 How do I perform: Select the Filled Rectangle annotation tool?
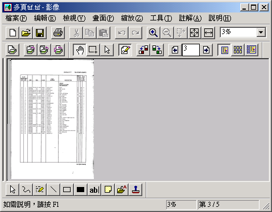point(80,189)
